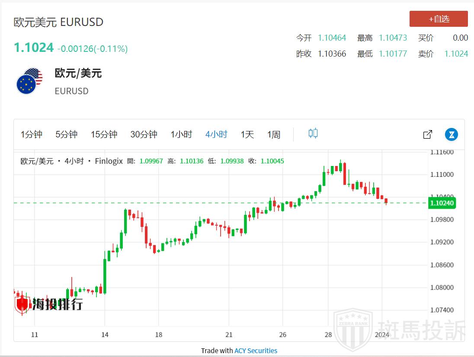Switch chart to 30分钟 interval

[x=144, y=134]
